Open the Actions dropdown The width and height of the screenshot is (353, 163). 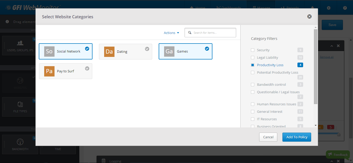[171, 33]
